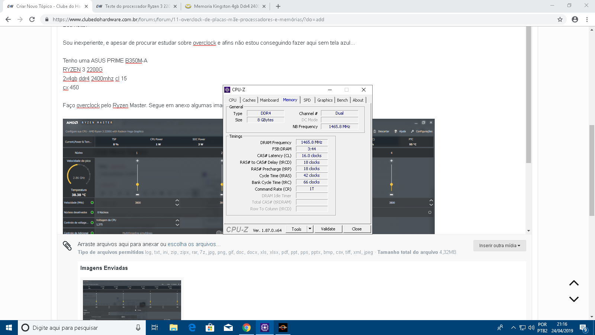The height and width of the screenshot is (335, 595).
Task: Open the CPU tab in CPU-Z
Action: [x=233, y=100]
